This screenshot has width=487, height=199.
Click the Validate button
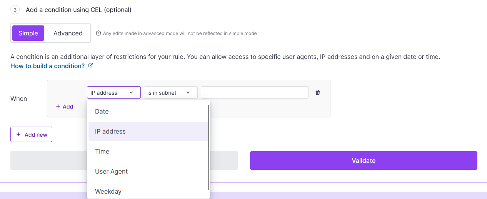[364, 161]
